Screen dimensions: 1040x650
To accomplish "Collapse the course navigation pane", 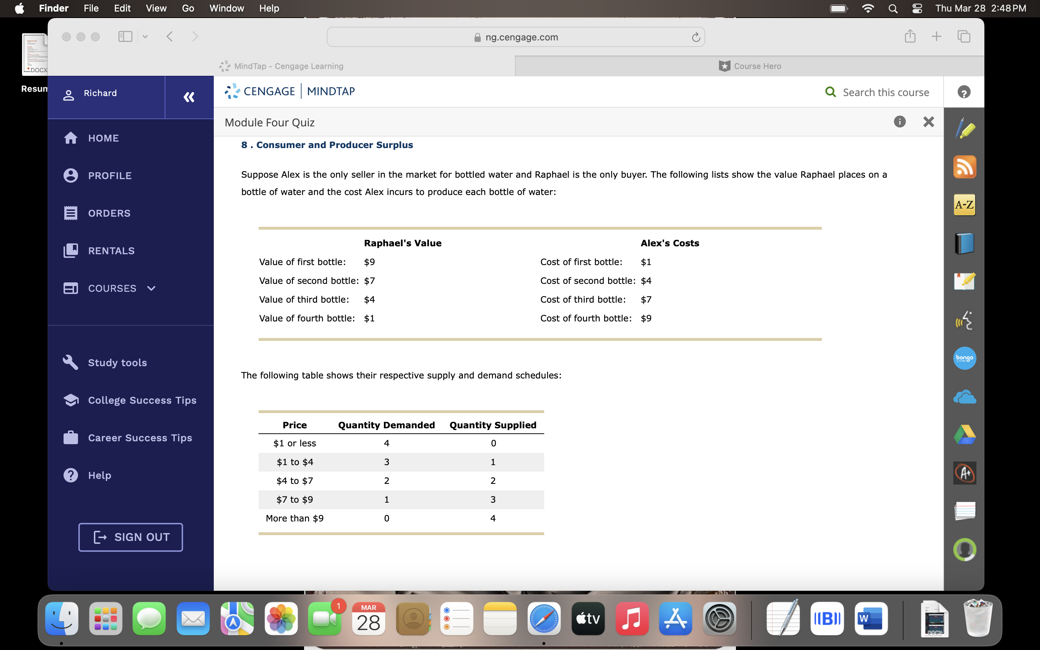I will 189,97.
